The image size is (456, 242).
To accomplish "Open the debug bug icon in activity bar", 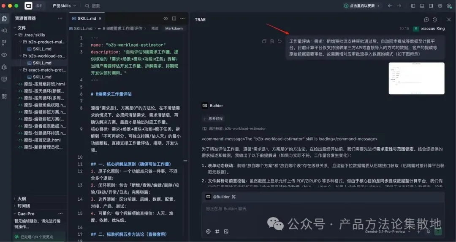I will coord(4,67).
